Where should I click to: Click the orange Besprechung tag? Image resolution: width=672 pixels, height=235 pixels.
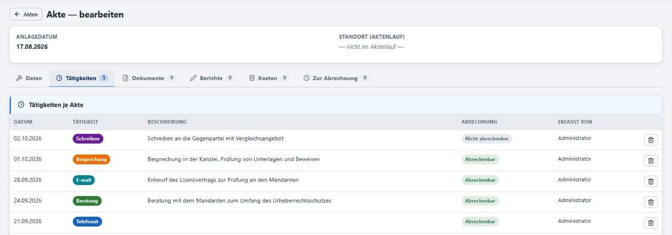click(91, 159)
